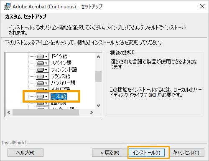This screenshot has height=161, width=209.
Task: Close the Adobe Acrobat setup window
Action: pos(202,6)
